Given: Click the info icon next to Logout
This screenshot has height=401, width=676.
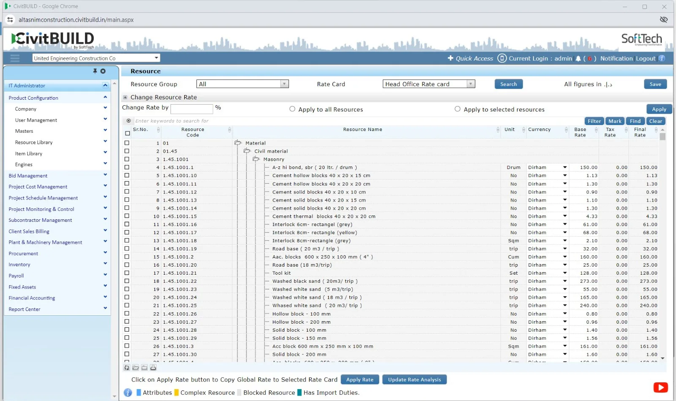Looking at the screenshot, I should point(662,58).
